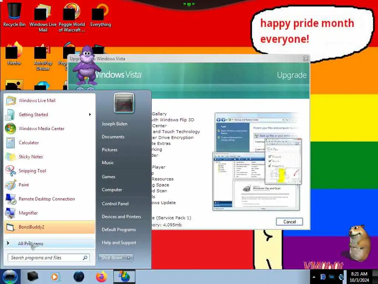This screenshot has width=378, height=284.
Task: Open Remote Desktop Connection
Action: coord(49,199)
